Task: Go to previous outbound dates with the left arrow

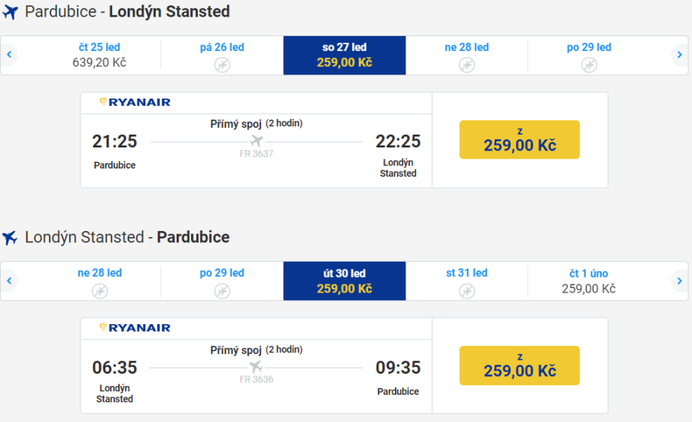Action: [9, 55]
